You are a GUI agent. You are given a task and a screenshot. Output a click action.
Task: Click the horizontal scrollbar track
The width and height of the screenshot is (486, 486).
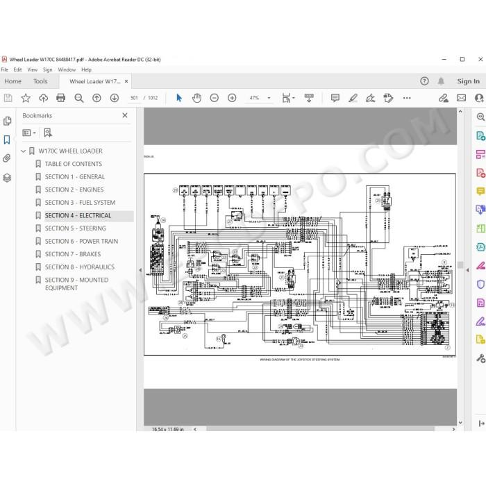[x=321, y=429]
